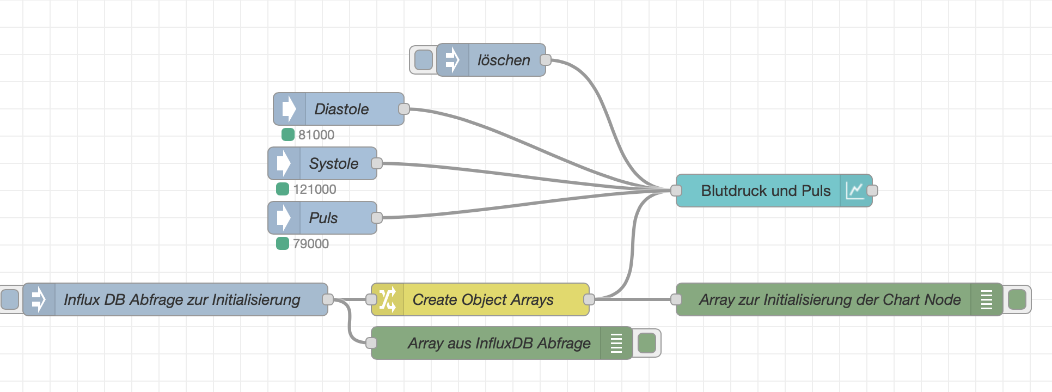Viewport: 1052px width, 392px height.
Task: Click the output port of Puls node
Action: point(377,218)
